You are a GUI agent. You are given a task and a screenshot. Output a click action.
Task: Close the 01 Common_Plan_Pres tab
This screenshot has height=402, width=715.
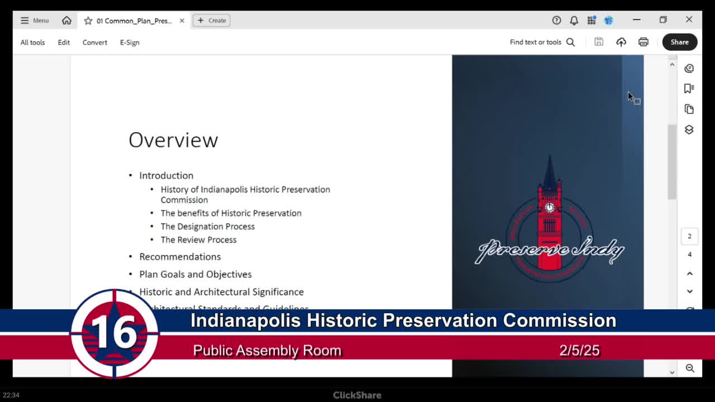point(182,21)
